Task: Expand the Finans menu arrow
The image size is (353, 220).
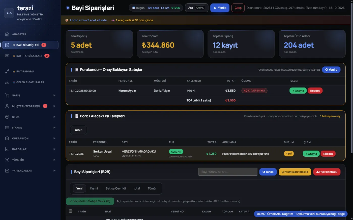Action: point(54,128)
